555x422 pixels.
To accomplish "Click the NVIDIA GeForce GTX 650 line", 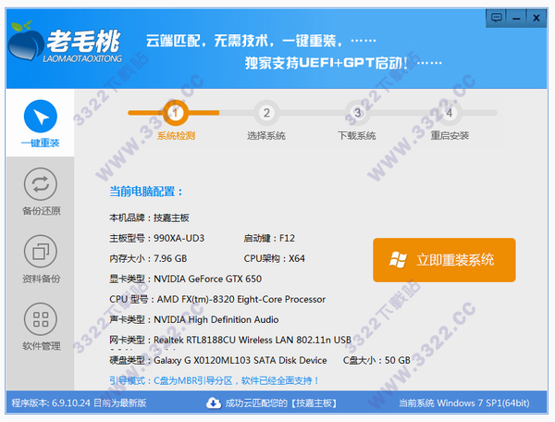I will click(x=186, y=279).
